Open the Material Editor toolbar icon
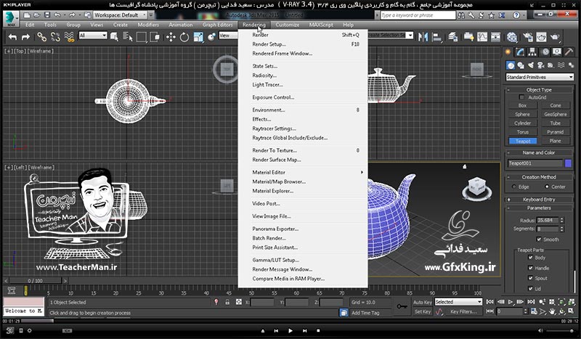The image size is (581, 339). tap(512, 37)
